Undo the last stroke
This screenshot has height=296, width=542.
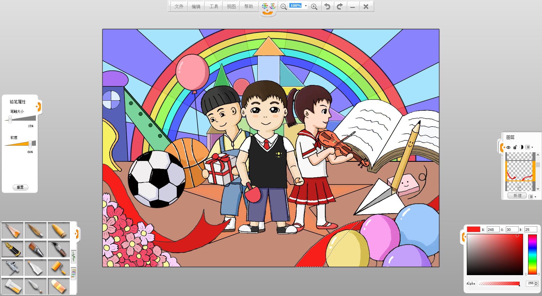(327, 6)
